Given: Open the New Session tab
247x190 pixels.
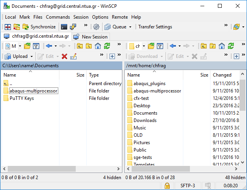Looking at the screenshot, I should click(x=91, y=37).
